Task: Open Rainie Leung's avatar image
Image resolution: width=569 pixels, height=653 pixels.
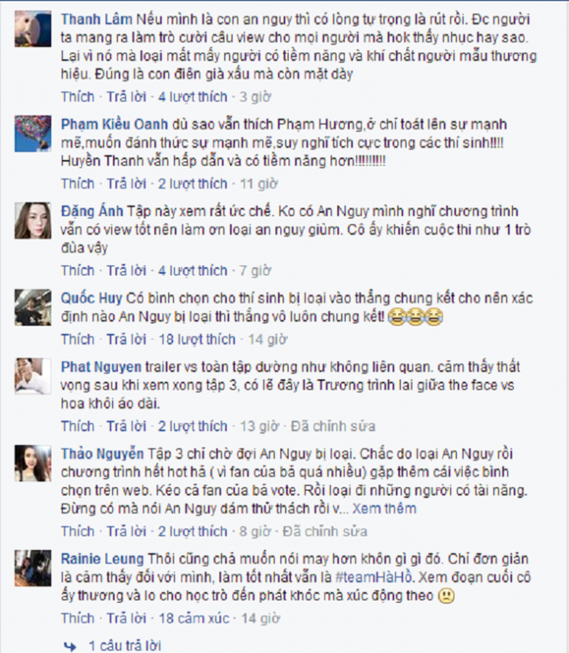Action: click(33, 568)
